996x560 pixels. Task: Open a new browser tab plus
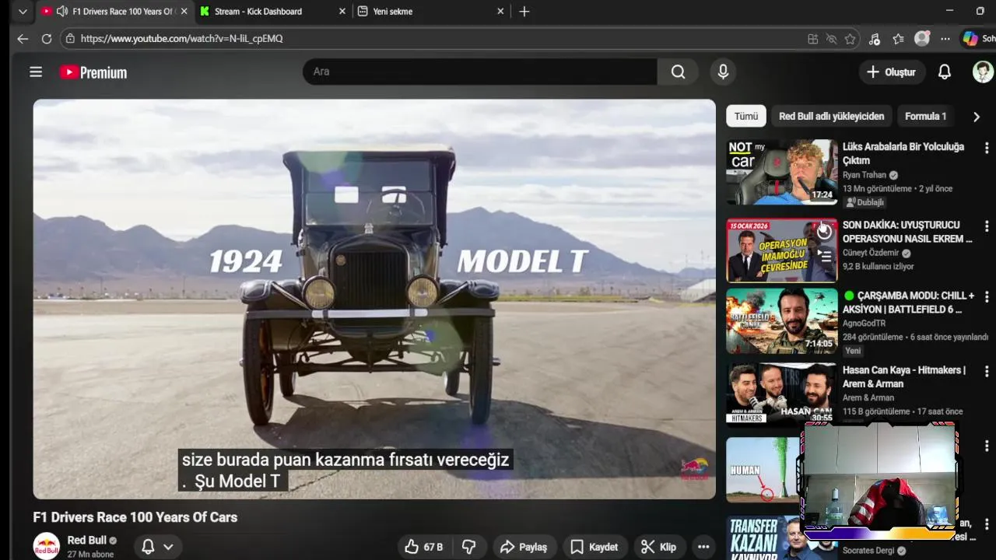(x=524, y=12)
